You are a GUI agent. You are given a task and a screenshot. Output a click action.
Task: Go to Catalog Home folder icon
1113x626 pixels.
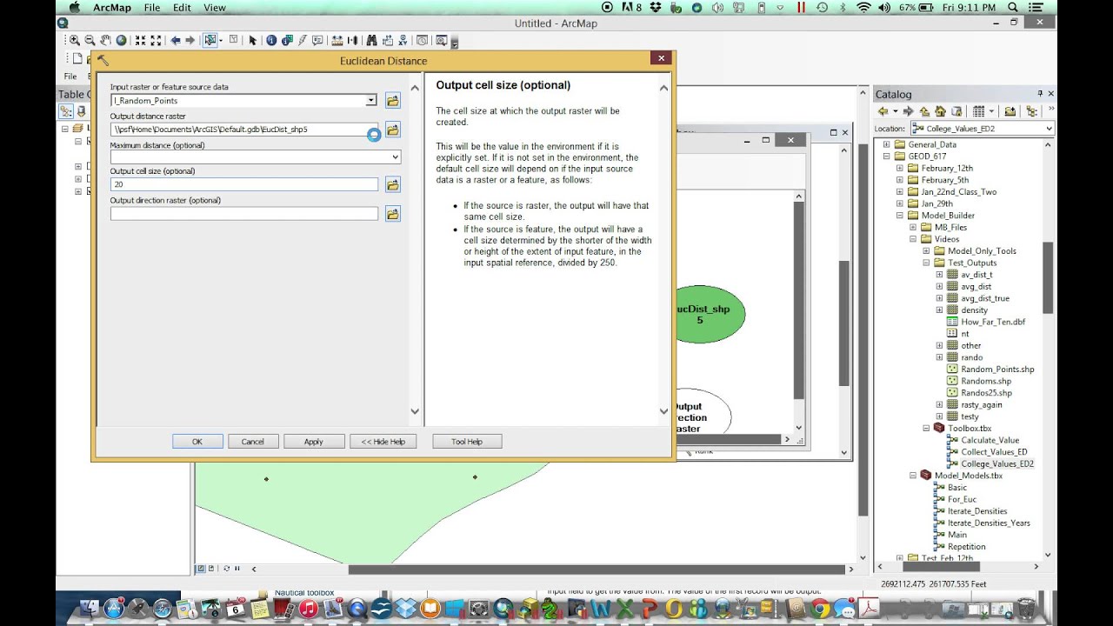[940, 111]
